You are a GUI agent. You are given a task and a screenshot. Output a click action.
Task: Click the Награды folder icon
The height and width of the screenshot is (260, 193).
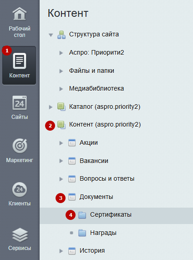click(x=82, y=233)
